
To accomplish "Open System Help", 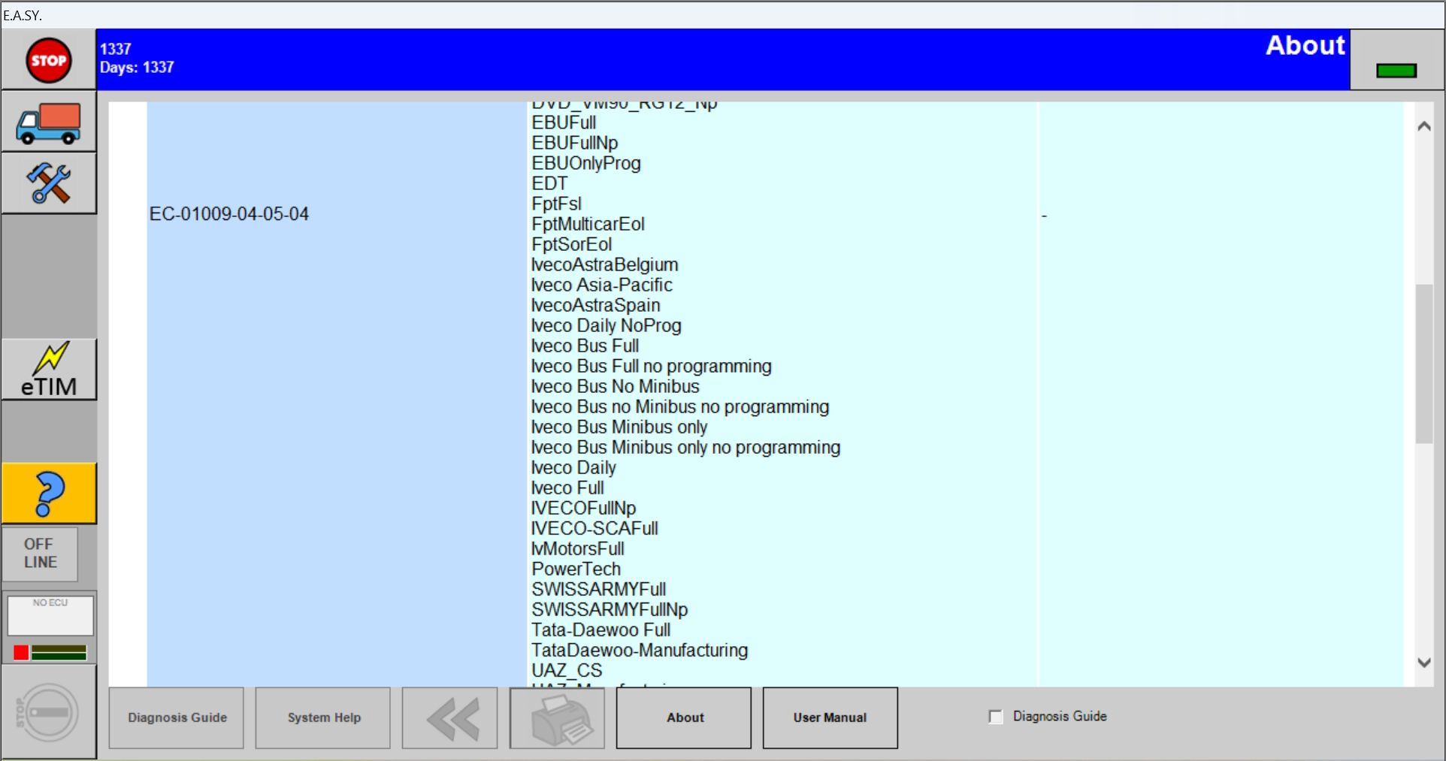I will coord(322,717).
